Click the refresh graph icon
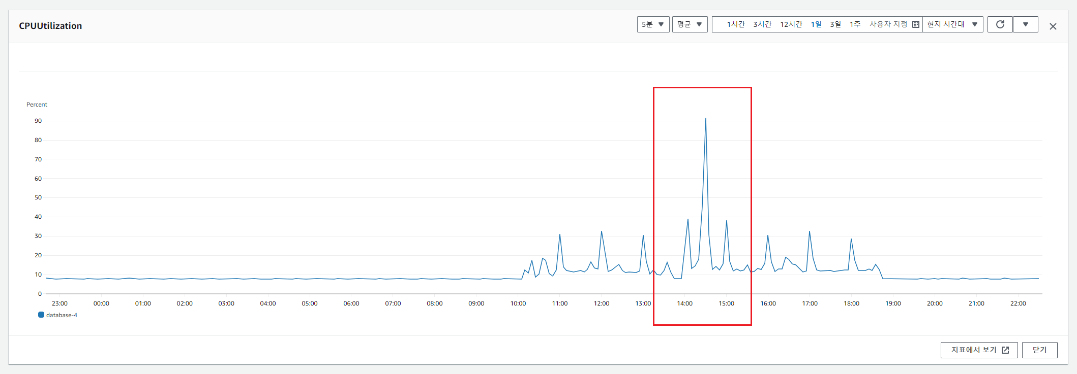 tap(1000, 24)
